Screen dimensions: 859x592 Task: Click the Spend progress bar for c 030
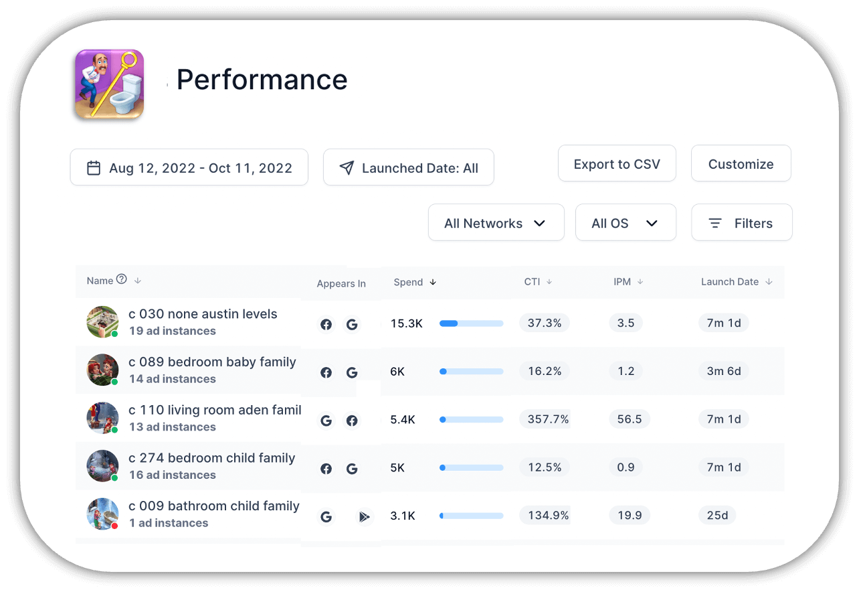coord(471,323)
